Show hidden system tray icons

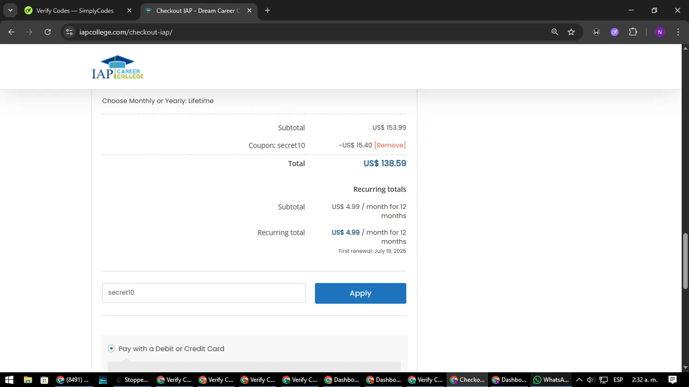click(x=579, y=380)
